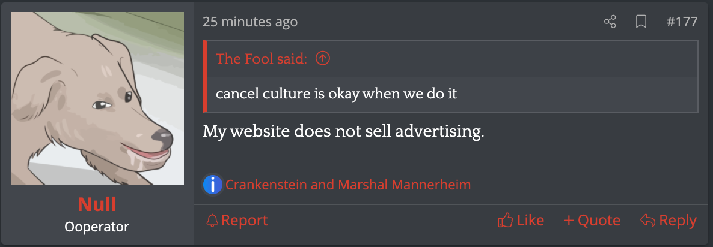Click the plus icon beside Quote
713x247 pixels.
click(569, 221)
